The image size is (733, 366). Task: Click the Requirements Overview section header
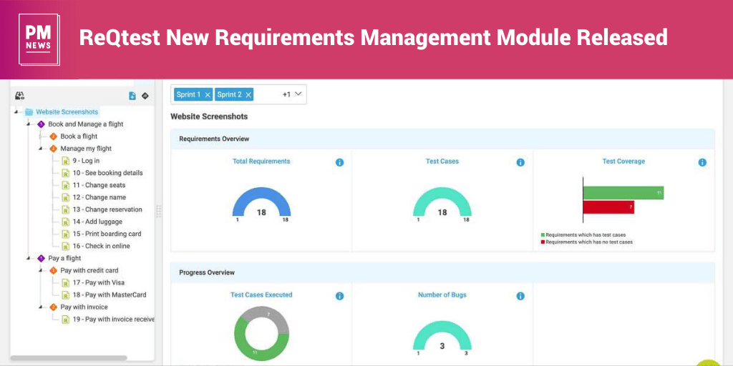[442, 139]
